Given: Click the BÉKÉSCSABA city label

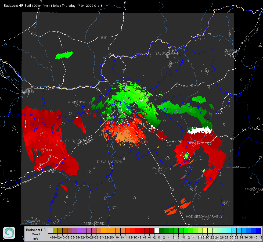Looking at the screenshot, I should coord(254,190).
